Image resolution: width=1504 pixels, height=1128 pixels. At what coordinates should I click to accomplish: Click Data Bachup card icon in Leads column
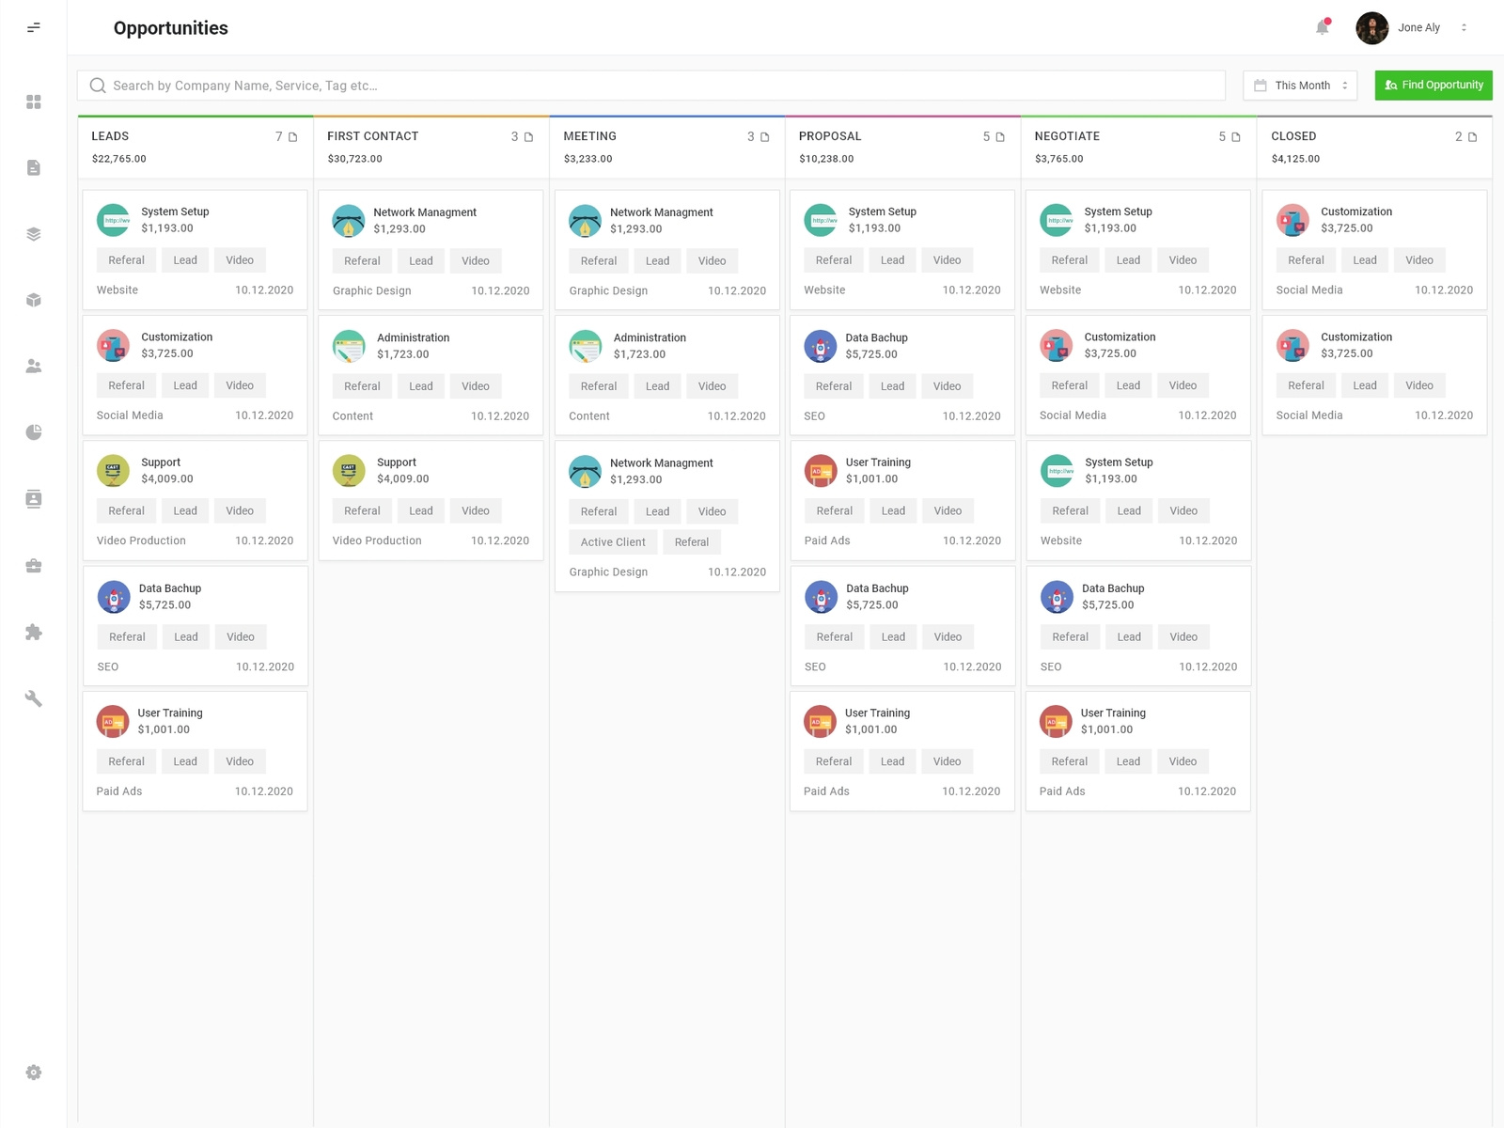click(114, 597)
